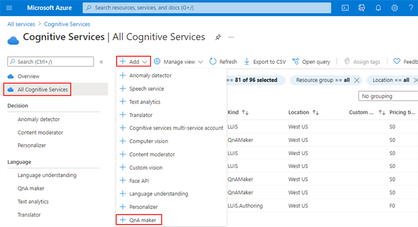Open Personalizer in the sidebar

point(32,146)
